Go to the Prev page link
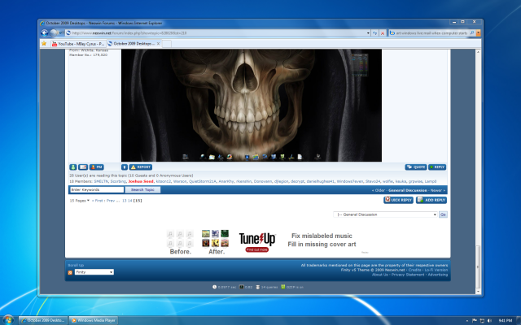Image resolution: width=521 pixels, height=325 pixels. [x=111, y=201]
